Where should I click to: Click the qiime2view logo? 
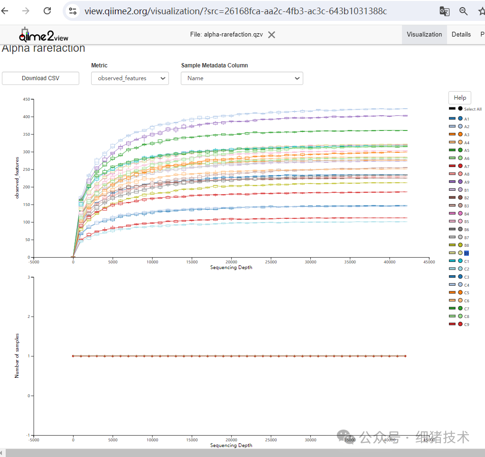pyautogui.click(x=44, y=35)
